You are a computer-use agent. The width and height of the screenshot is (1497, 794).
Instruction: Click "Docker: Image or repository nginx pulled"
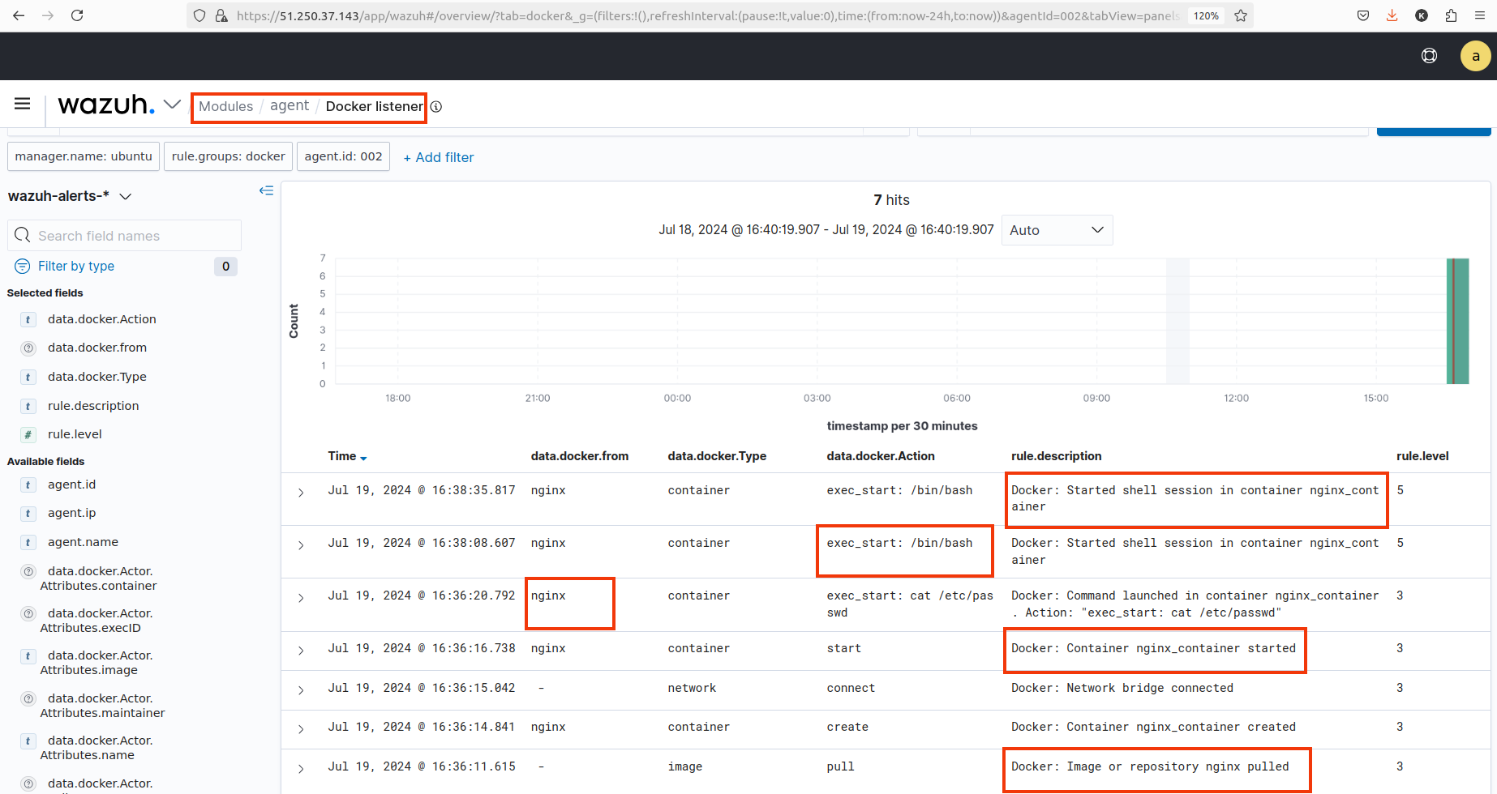[x=1150, y=766]
